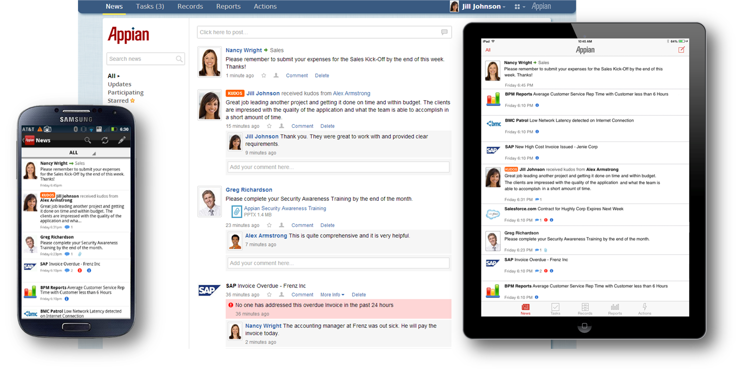The image size is (747, 375).
Task: Tap info icon on iPad SAP New High Cost Invoice row
Action: [537, 158]
